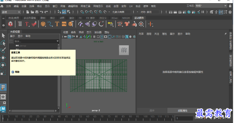Image resolution: width=234 pixels, height=123 pixels.
Task: Click the orange cube with hammer shelf icon
Action: pos(71,24)
